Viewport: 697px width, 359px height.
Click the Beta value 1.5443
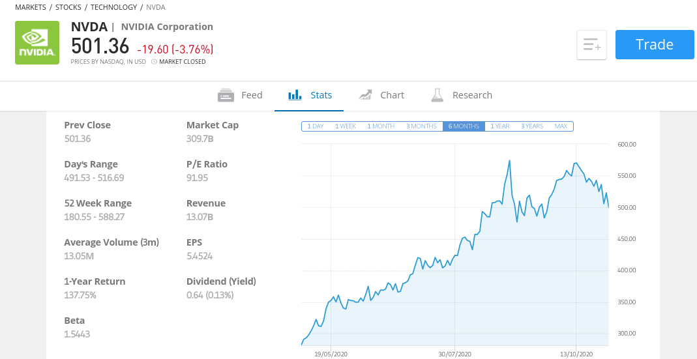77,334
